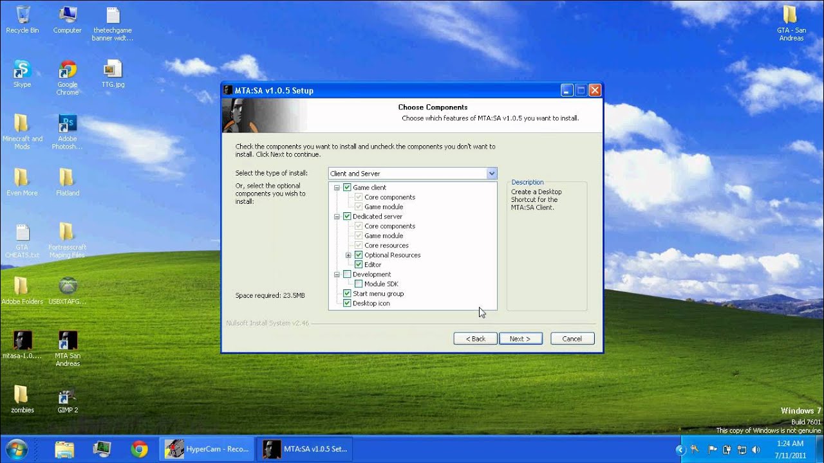Screen dimensions: 824x463
Task: Select the thetechgame banner file icon
Action: (113, 23)
